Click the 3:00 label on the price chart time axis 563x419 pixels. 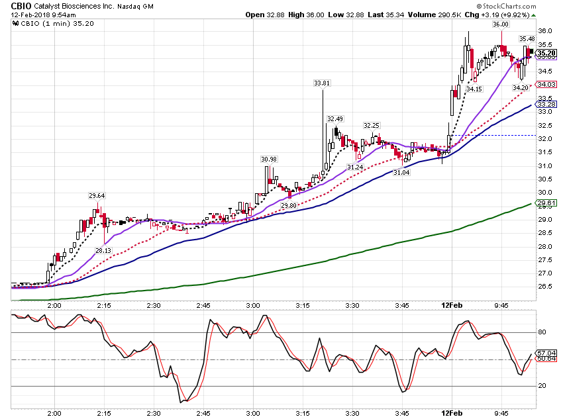click(x=253, y=305)
